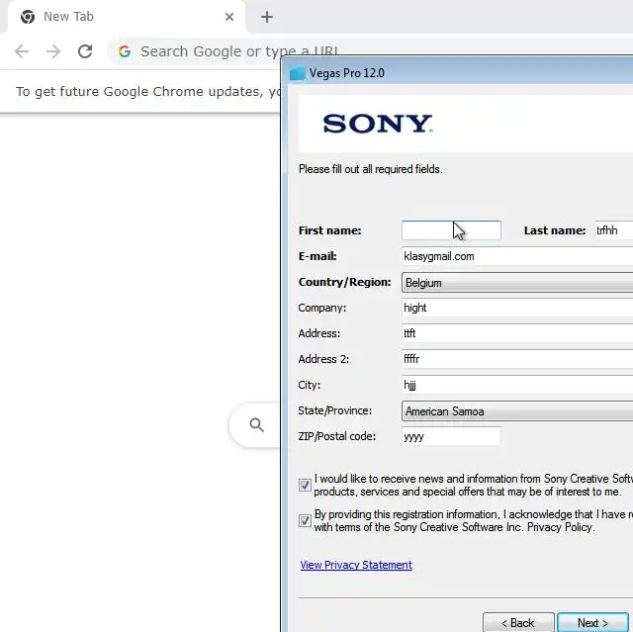
Task: Focus the Chrome address bar search field
Action: click(x=238, y=51)
